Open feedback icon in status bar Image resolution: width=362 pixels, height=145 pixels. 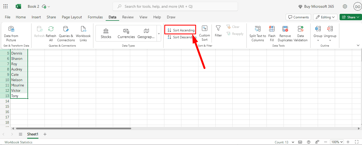317,142
